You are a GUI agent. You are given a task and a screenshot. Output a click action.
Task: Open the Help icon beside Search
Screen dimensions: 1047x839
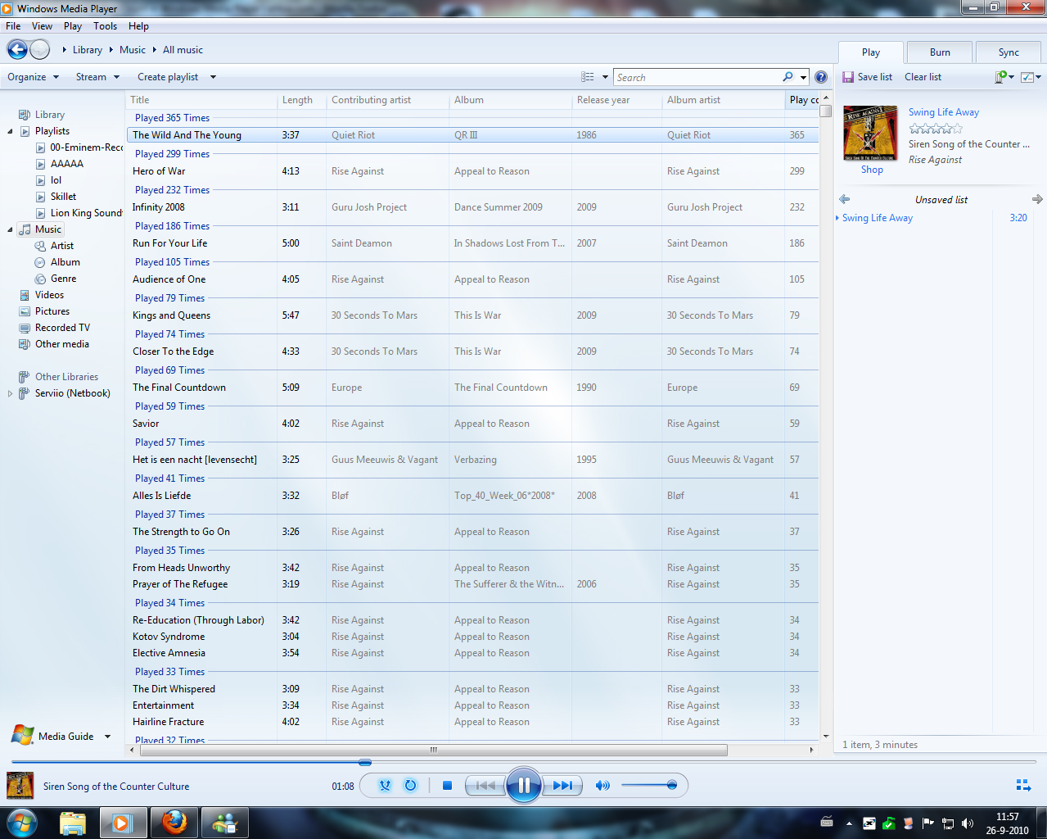821,77
